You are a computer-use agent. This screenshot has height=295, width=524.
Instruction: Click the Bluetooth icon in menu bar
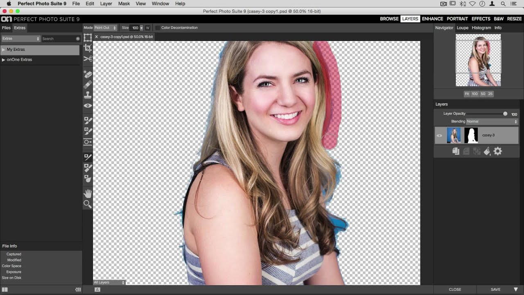[463, 4]
